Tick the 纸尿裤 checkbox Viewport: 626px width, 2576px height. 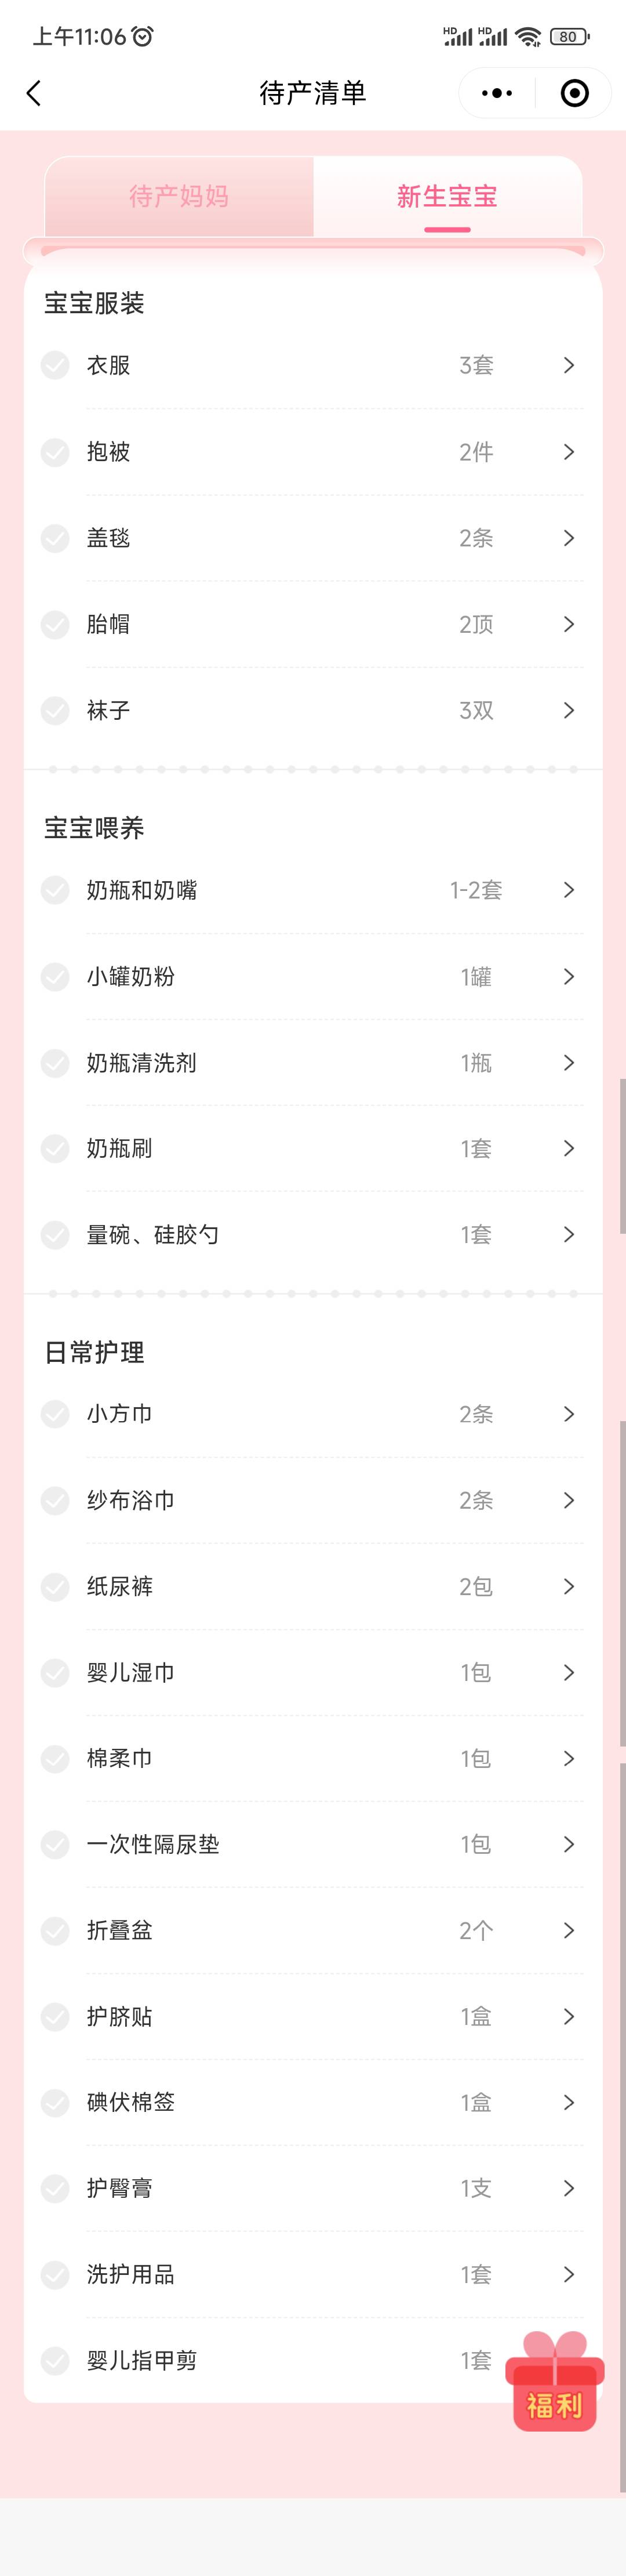click(x=55, y=1587)
